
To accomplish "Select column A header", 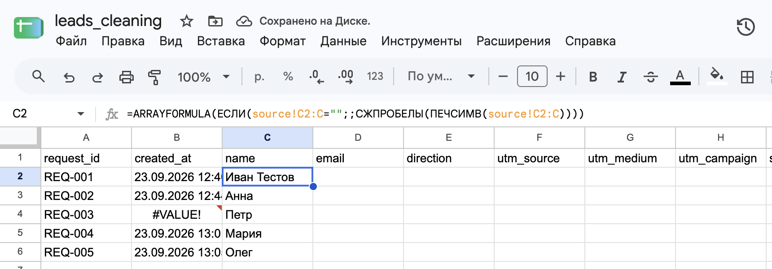I will (86, 138).
